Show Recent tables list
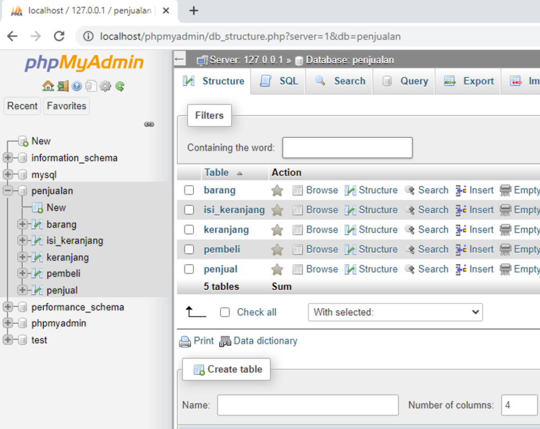Screen dimensions: 540x429 click(x=22, y=106)
